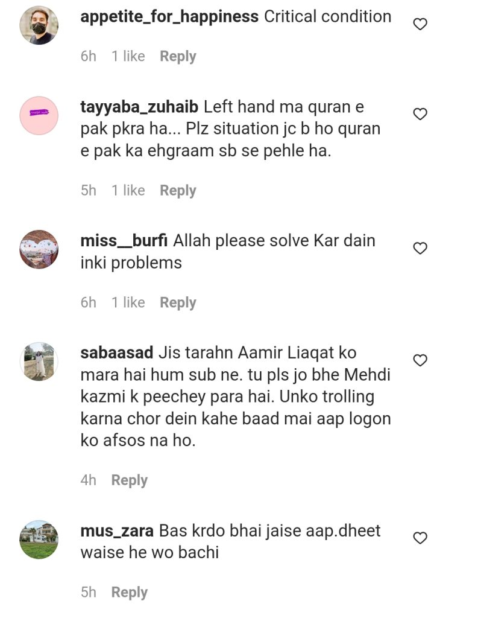Tap the heart beside mus_zara's comment

point(420,538)
